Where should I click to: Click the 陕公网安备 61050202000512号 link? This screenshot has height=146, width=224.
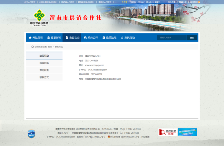pos(125,137)
